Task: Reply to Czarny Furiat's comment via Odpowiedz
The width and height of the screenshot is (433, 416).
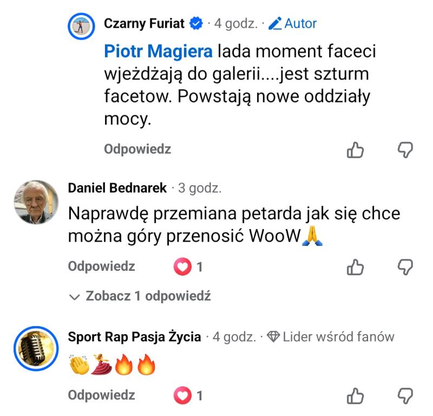Action: pyautogui.click(x=137, y=149)
